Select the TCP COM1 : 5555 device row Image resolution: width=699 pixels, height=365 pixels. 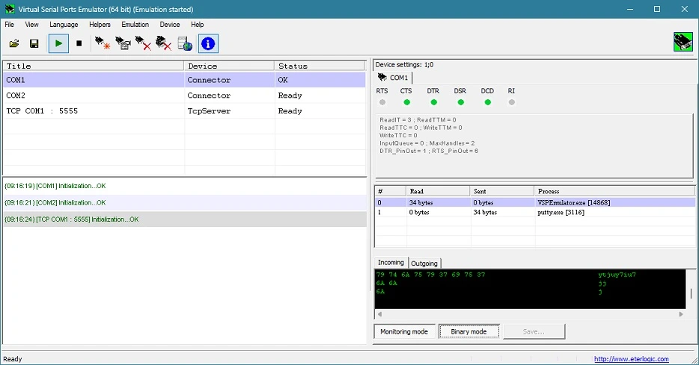coord(184,111)
